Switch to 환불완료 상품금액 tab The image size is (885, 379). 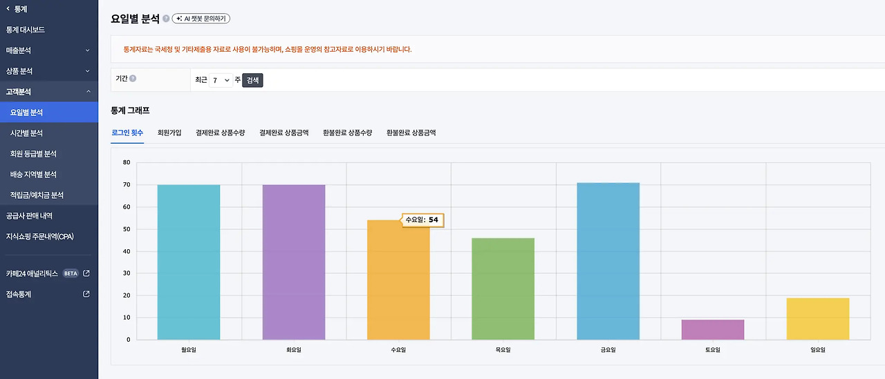(411, 133)
